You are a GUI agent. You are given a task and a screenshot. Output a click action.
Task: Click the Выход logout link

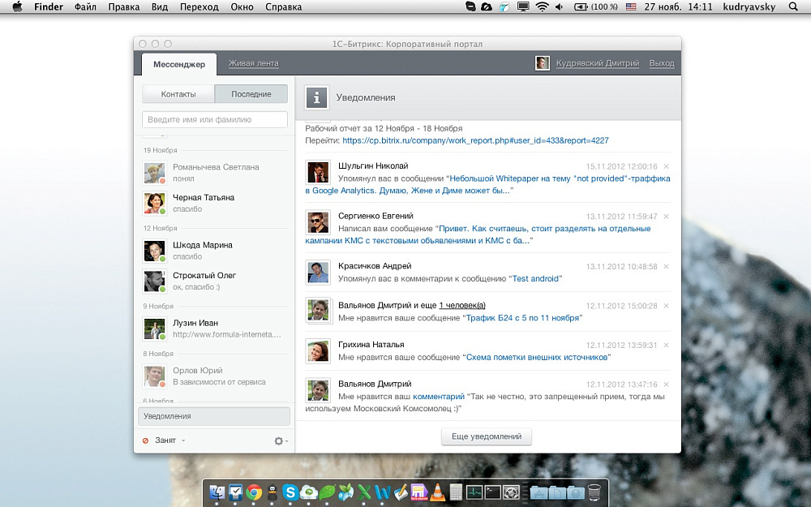click(662, 63)
